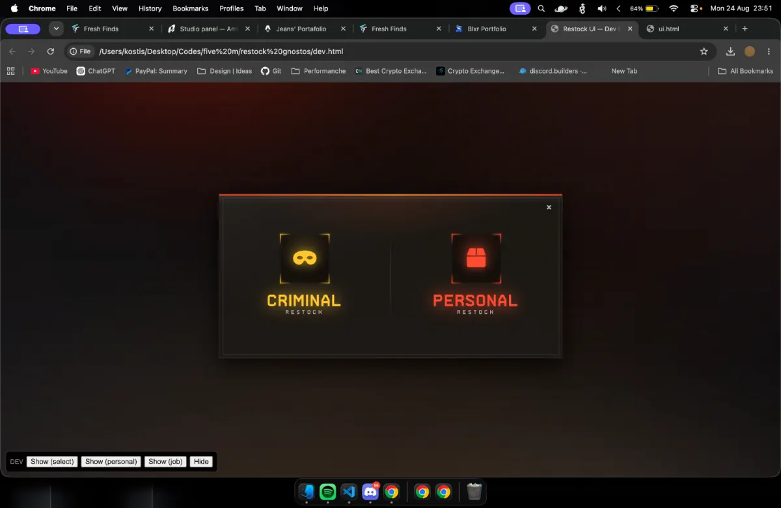Screen dimensions: 781x508
Task: Switch to the Studio panel tab
Action: (x=208, y=29)
